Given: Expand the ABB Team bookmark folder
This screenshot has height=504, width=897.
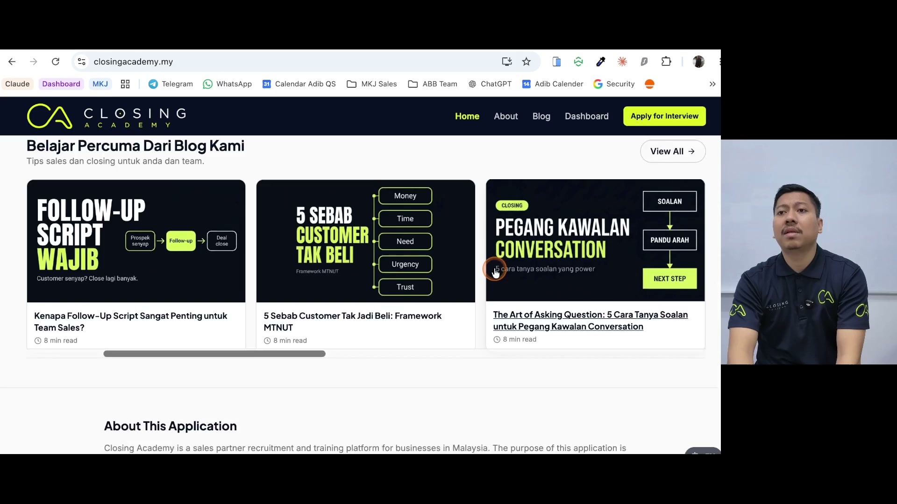Looking at the screenshot, I should [x=433, y=84].
